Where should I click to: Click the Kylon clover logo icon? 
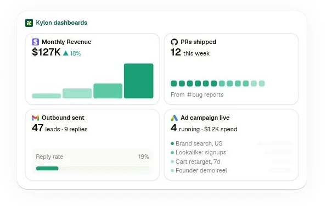(x=29, y=23)
